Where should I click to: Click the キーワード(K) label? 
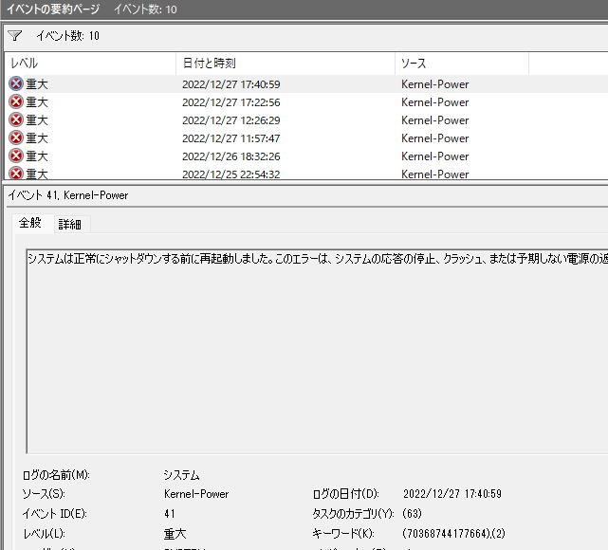point(343,534)
